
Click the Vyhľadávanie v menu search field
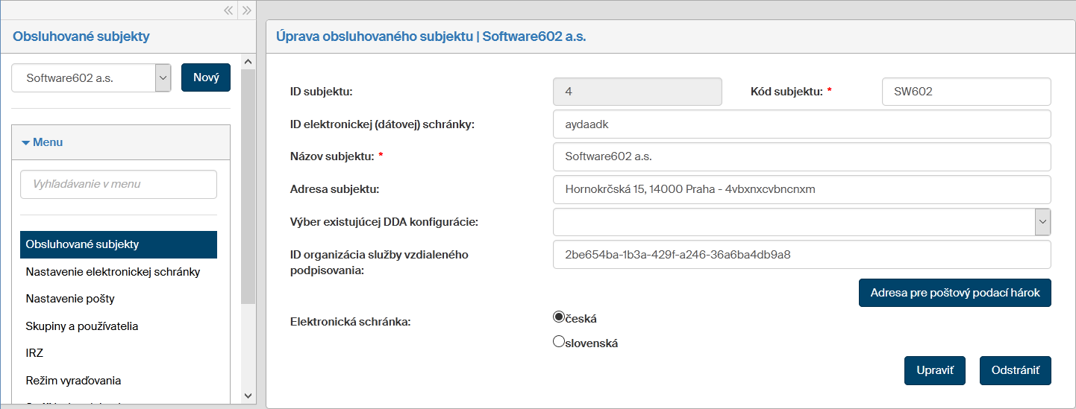coord(119,184)
